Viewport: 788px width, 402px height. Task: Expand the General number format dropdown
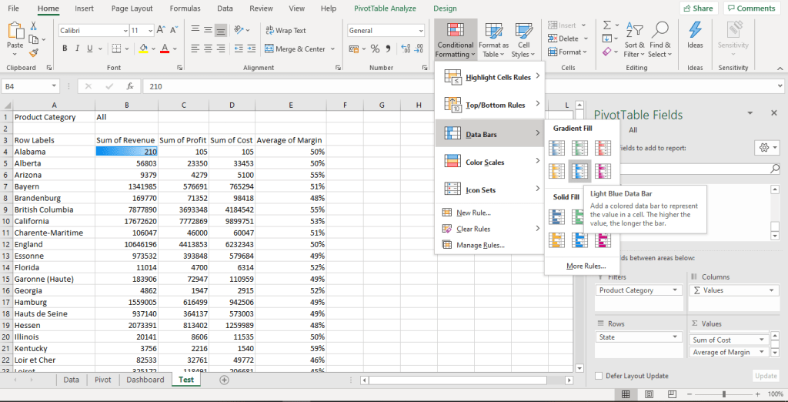[x=419, y=31]
